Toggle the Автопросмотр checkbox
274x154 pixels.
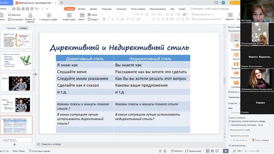pos(229,145)
